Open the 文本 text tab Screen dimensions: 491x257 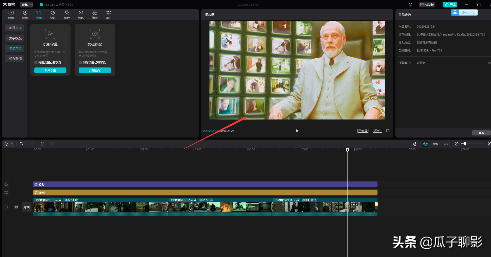click(39, 15)
